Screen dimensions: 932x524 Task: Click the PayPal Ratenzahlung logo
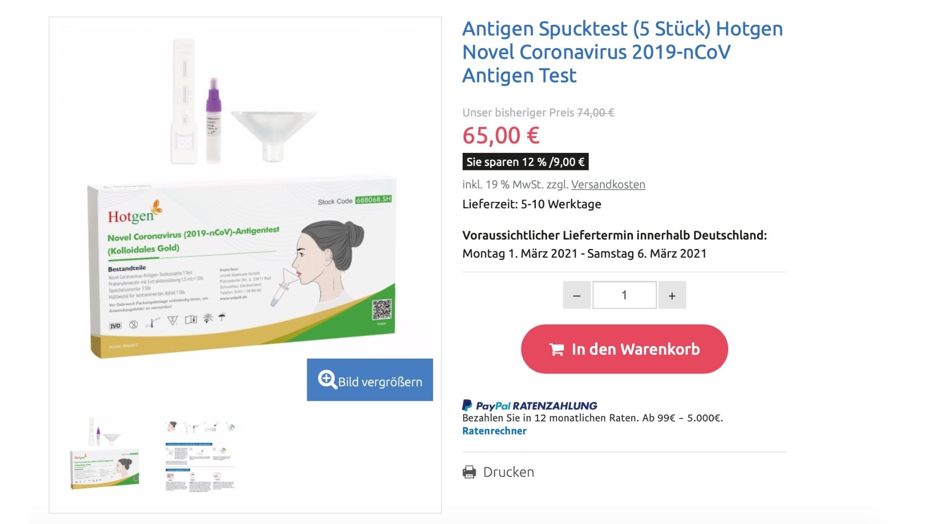[x=530, y=406]
